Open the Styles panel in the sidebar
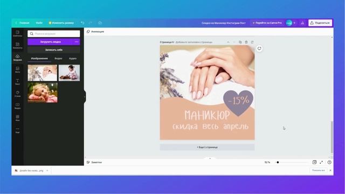This screenshot has width=345, height=194. point(18,94)
